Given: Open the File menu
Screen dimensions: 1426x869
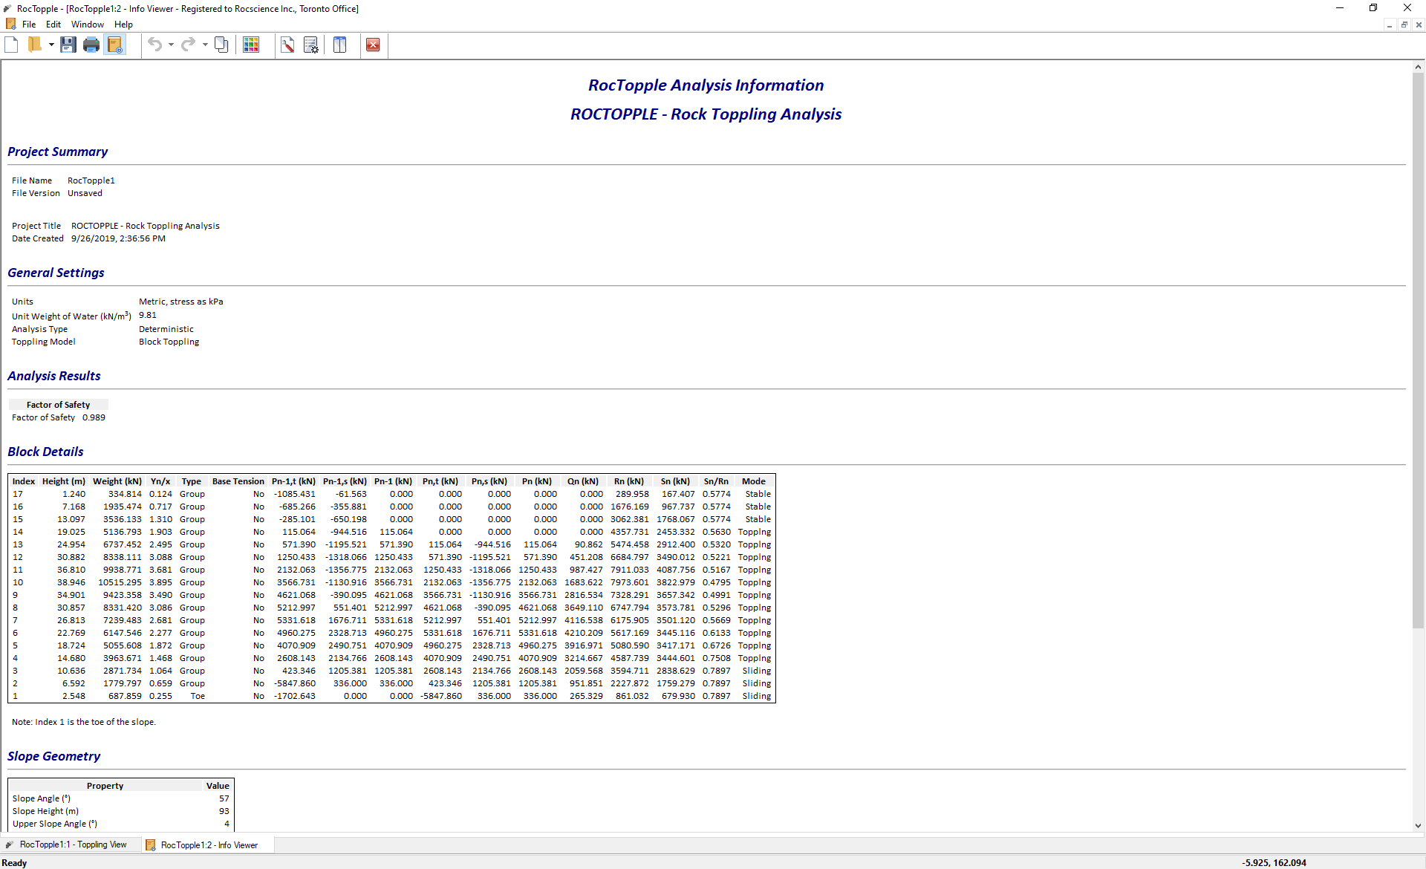Looking at the screenshot, I should tap(29, 25).
